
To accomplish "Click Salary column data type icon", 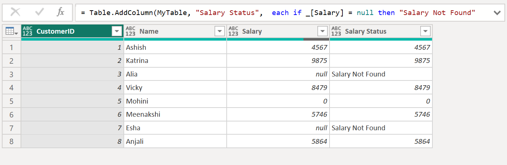I will pyautogui.click(x=233, y=31).
